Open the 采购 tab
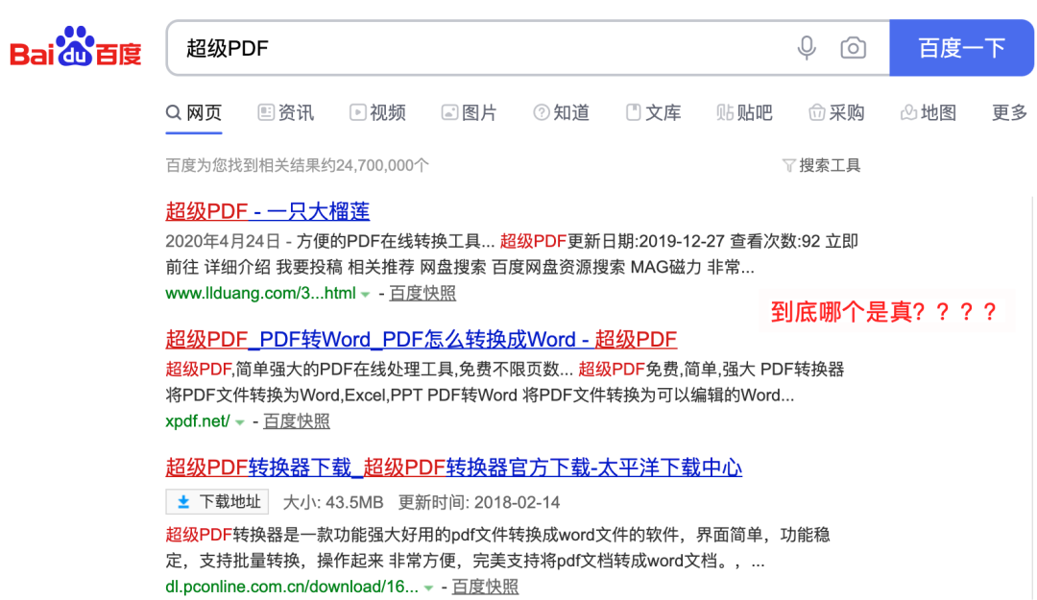Image resolution: width=1037 pixels, height=600 pixels. [836, 112]
